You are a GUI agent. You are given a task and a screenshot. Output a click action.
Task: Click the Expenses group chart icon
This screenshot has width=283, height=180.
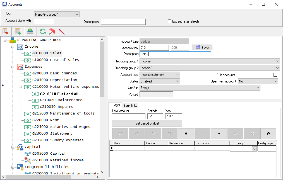point(20,67)
